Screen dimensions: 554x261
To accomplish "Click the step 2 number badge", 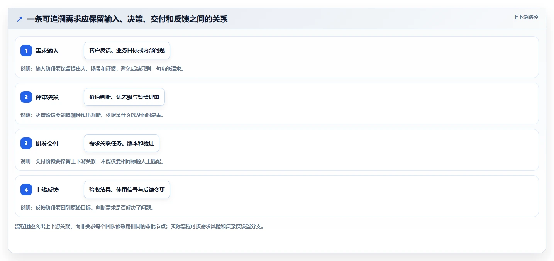I will point(26,97).
